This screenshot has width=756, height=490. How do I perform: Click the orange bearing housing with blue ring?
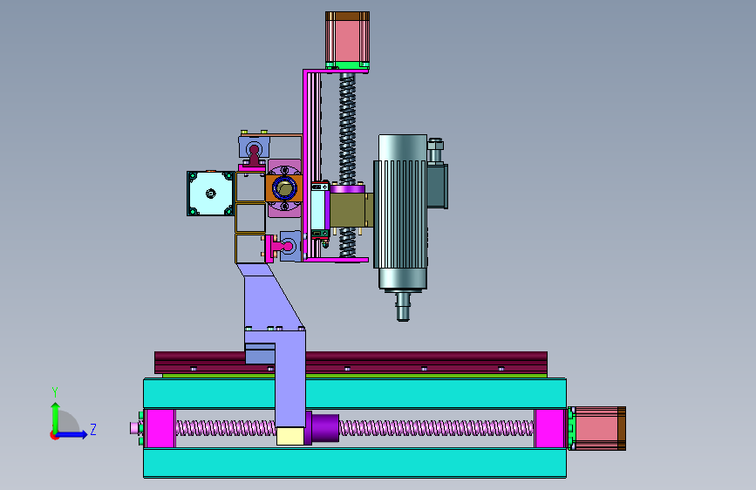coord(284,188)
